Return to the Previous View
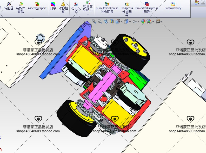Image resolution: width=206 pixels, height=153 pixels. point(106,21)
